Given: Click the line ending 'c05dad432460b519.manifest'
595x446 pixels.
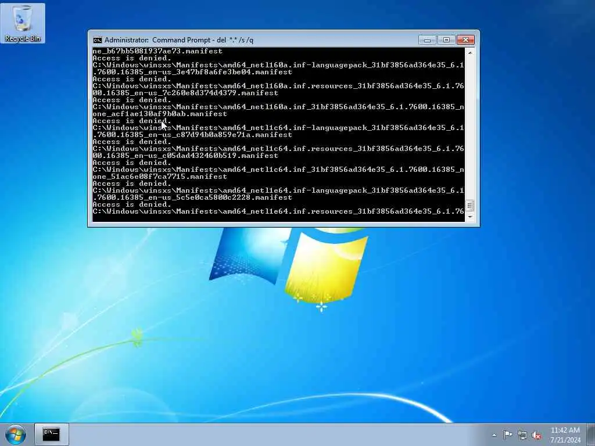Looking at the screenshot, I should [x=185, y=156].
